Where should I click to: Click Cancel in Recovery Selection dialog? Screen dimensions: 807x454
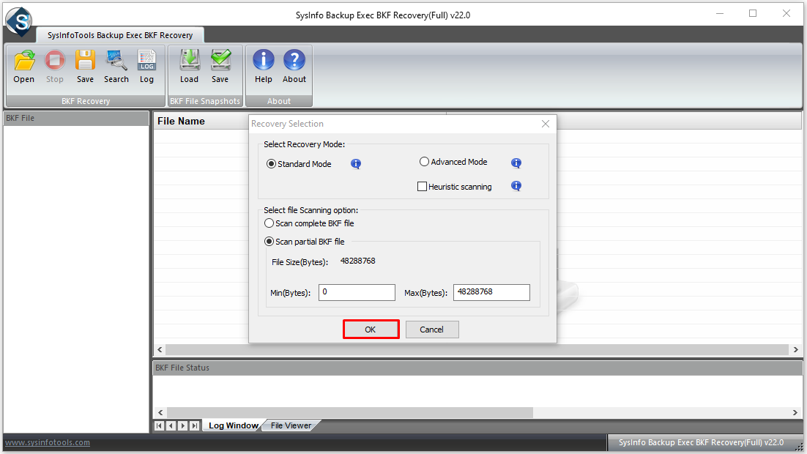tap(432, 330)
